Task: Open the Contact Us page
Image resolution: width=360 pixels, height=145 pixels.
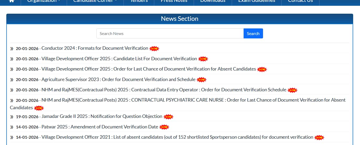Action: (x=300, y=1)
